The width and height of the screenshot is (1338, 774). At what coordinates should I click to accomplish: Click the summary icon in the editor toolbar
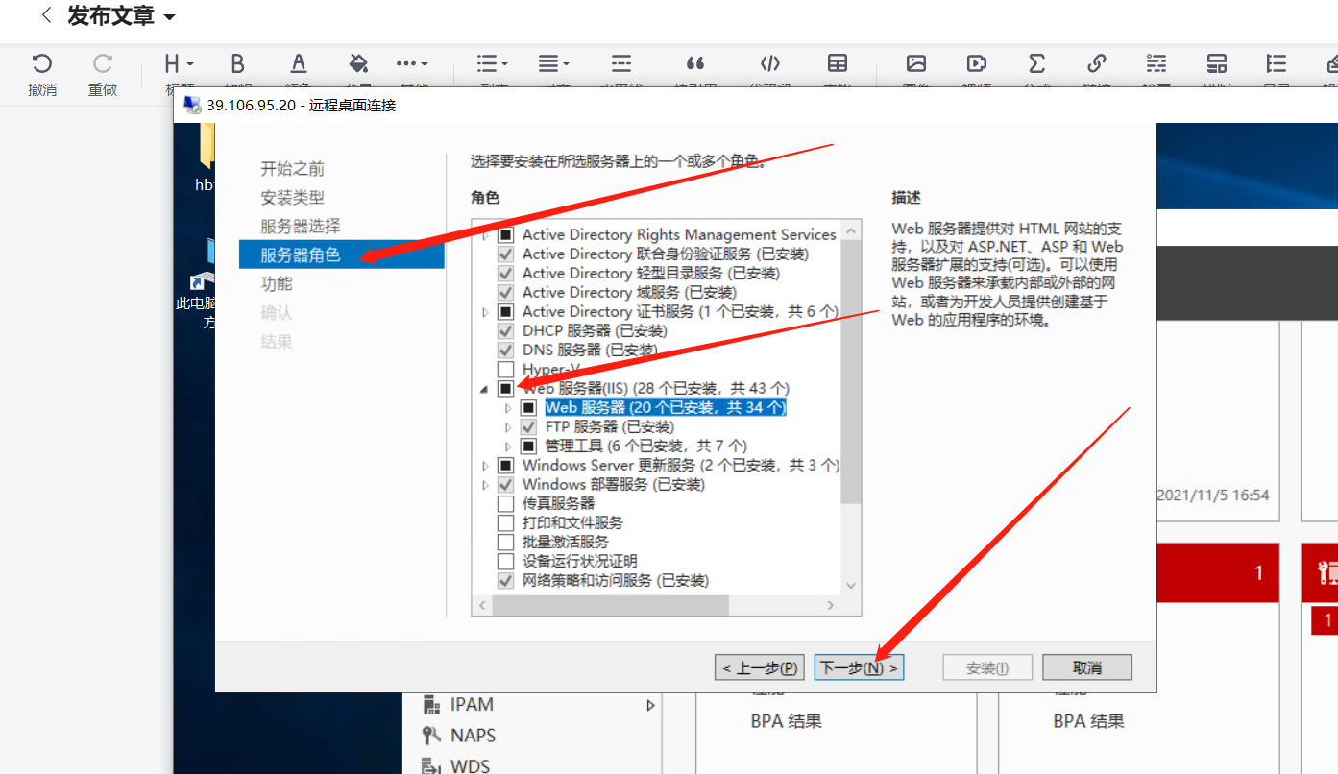[1156, 64]
